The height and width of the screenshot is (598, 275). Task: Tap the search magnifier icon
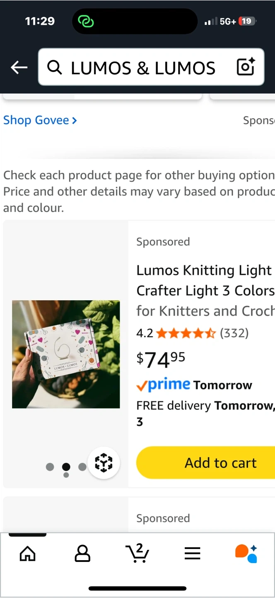[x=54, y=67]
